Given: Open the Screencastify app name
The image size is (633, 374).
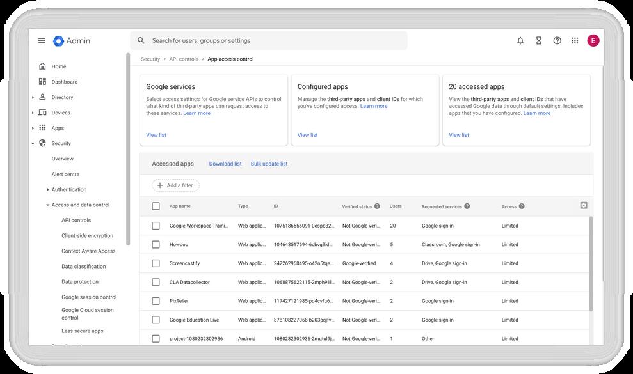Looking at the screenshot, I should pos(184,263).
